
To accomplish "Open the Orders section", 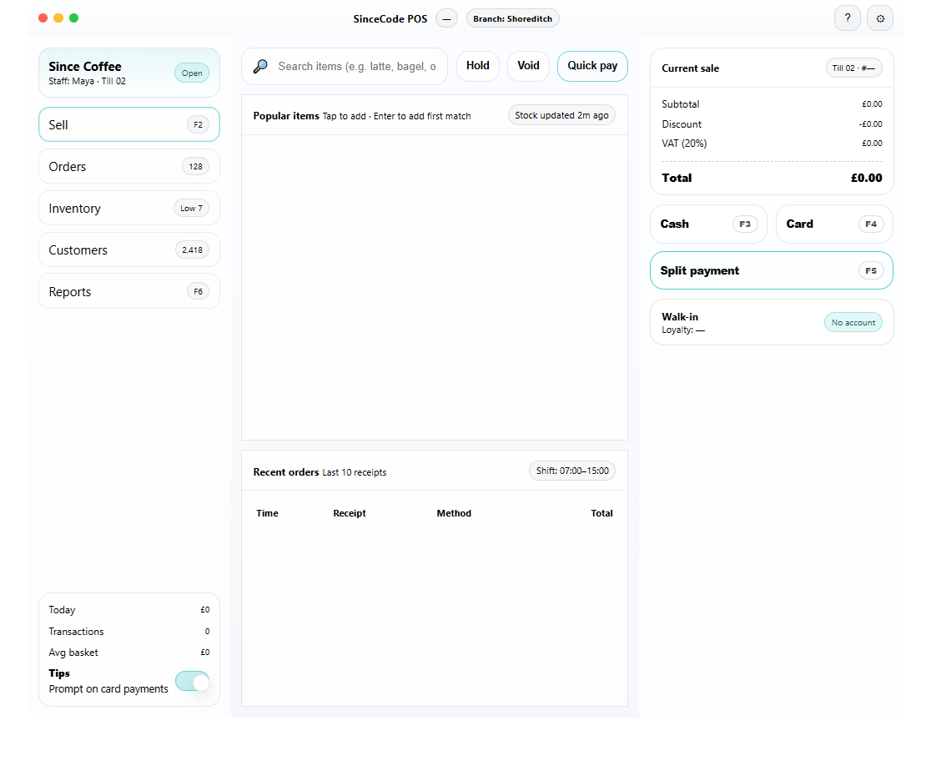I will 129,167.
